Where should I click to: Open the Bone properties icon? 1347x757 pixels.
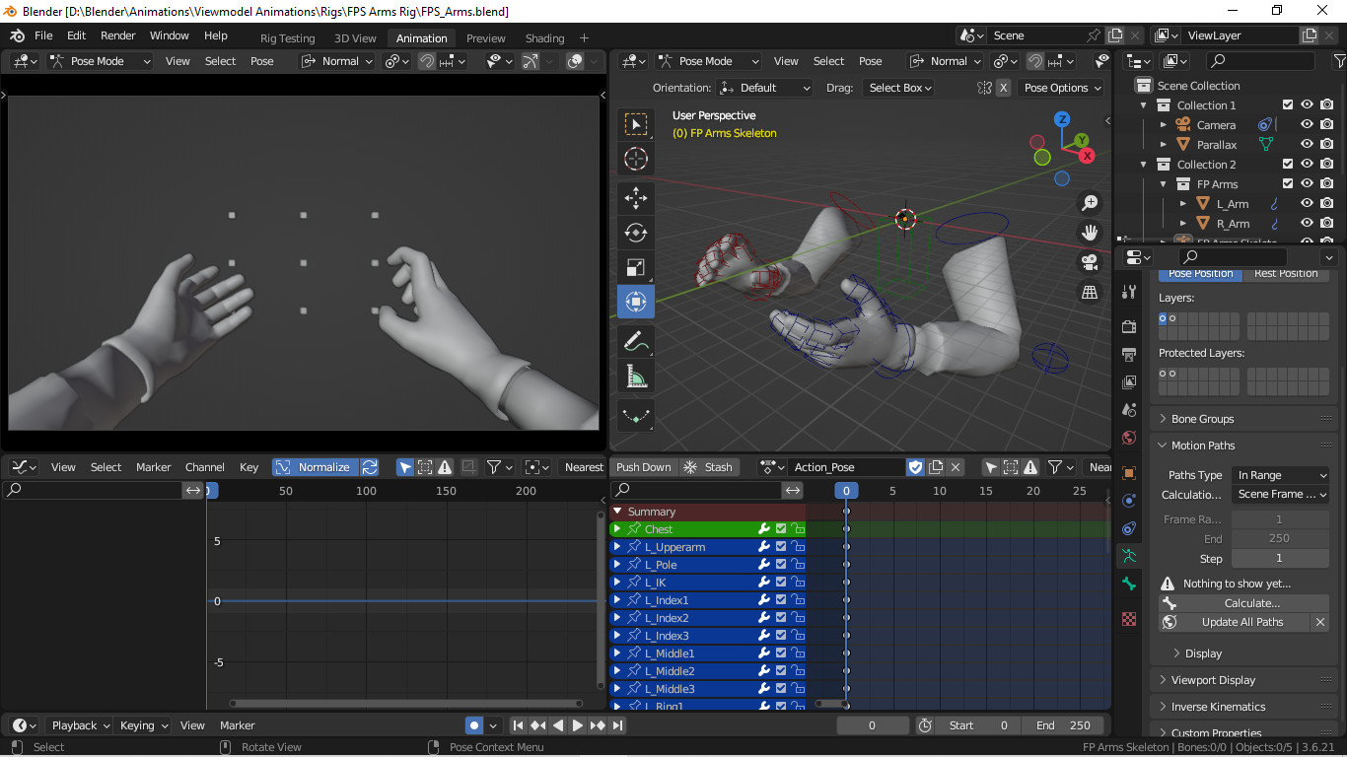click(x=1129, y=584)
